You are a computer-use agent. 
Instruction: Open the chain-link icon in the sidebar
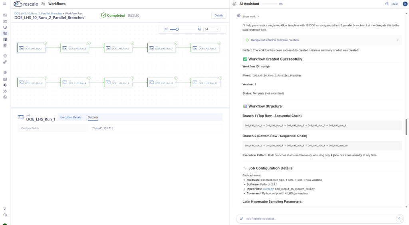coord(5,62)
